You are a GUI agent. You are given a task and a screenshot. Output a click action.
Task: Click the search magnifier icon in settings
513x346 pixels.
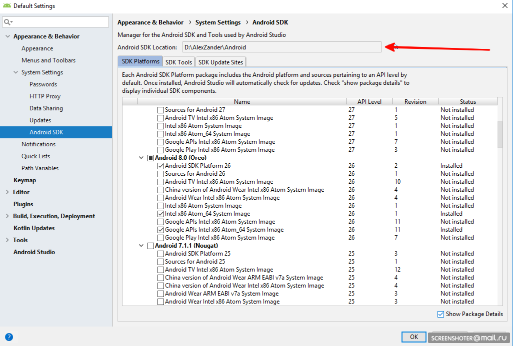(x=7, y=22)
